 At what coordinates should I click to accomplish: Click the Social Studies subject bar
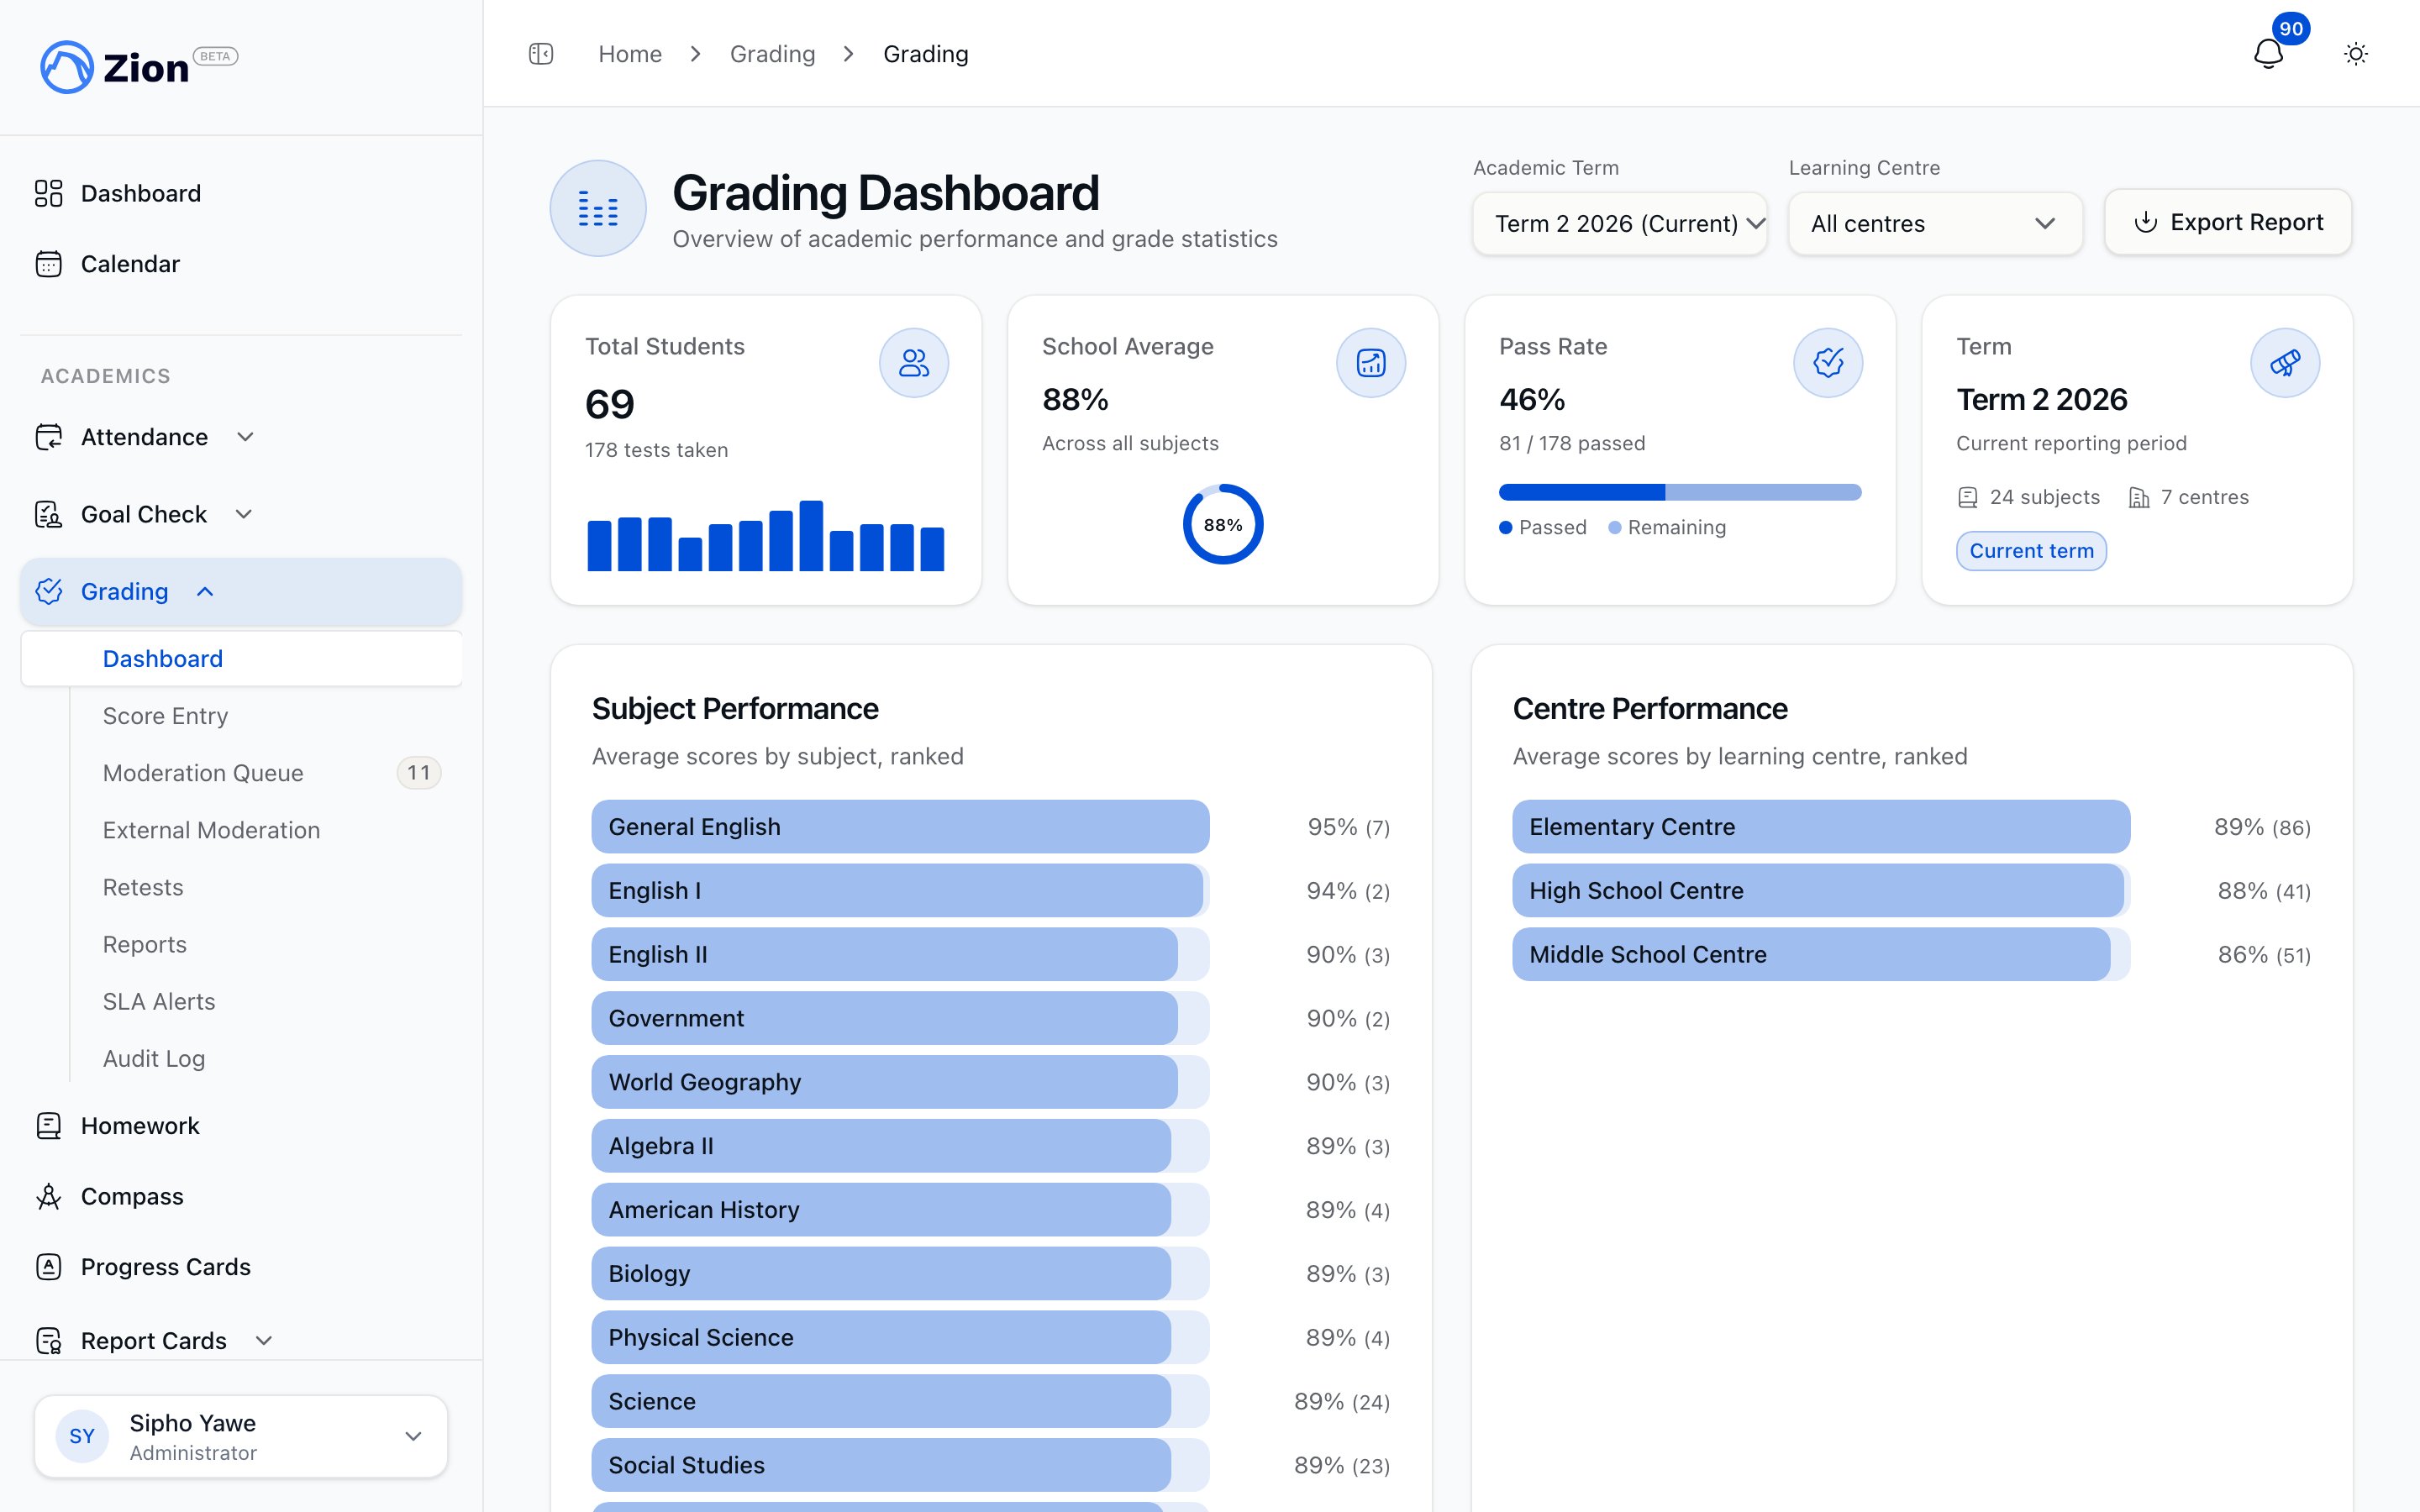pos(900,1465)
